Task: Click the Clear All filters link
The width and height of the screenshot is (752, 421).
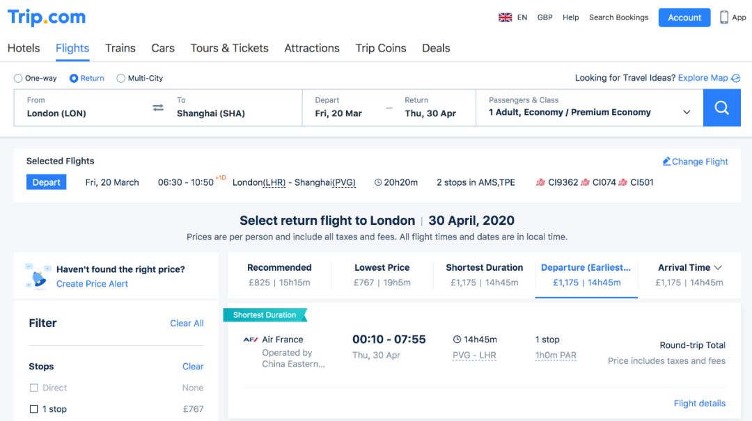Action: (187, 324)
